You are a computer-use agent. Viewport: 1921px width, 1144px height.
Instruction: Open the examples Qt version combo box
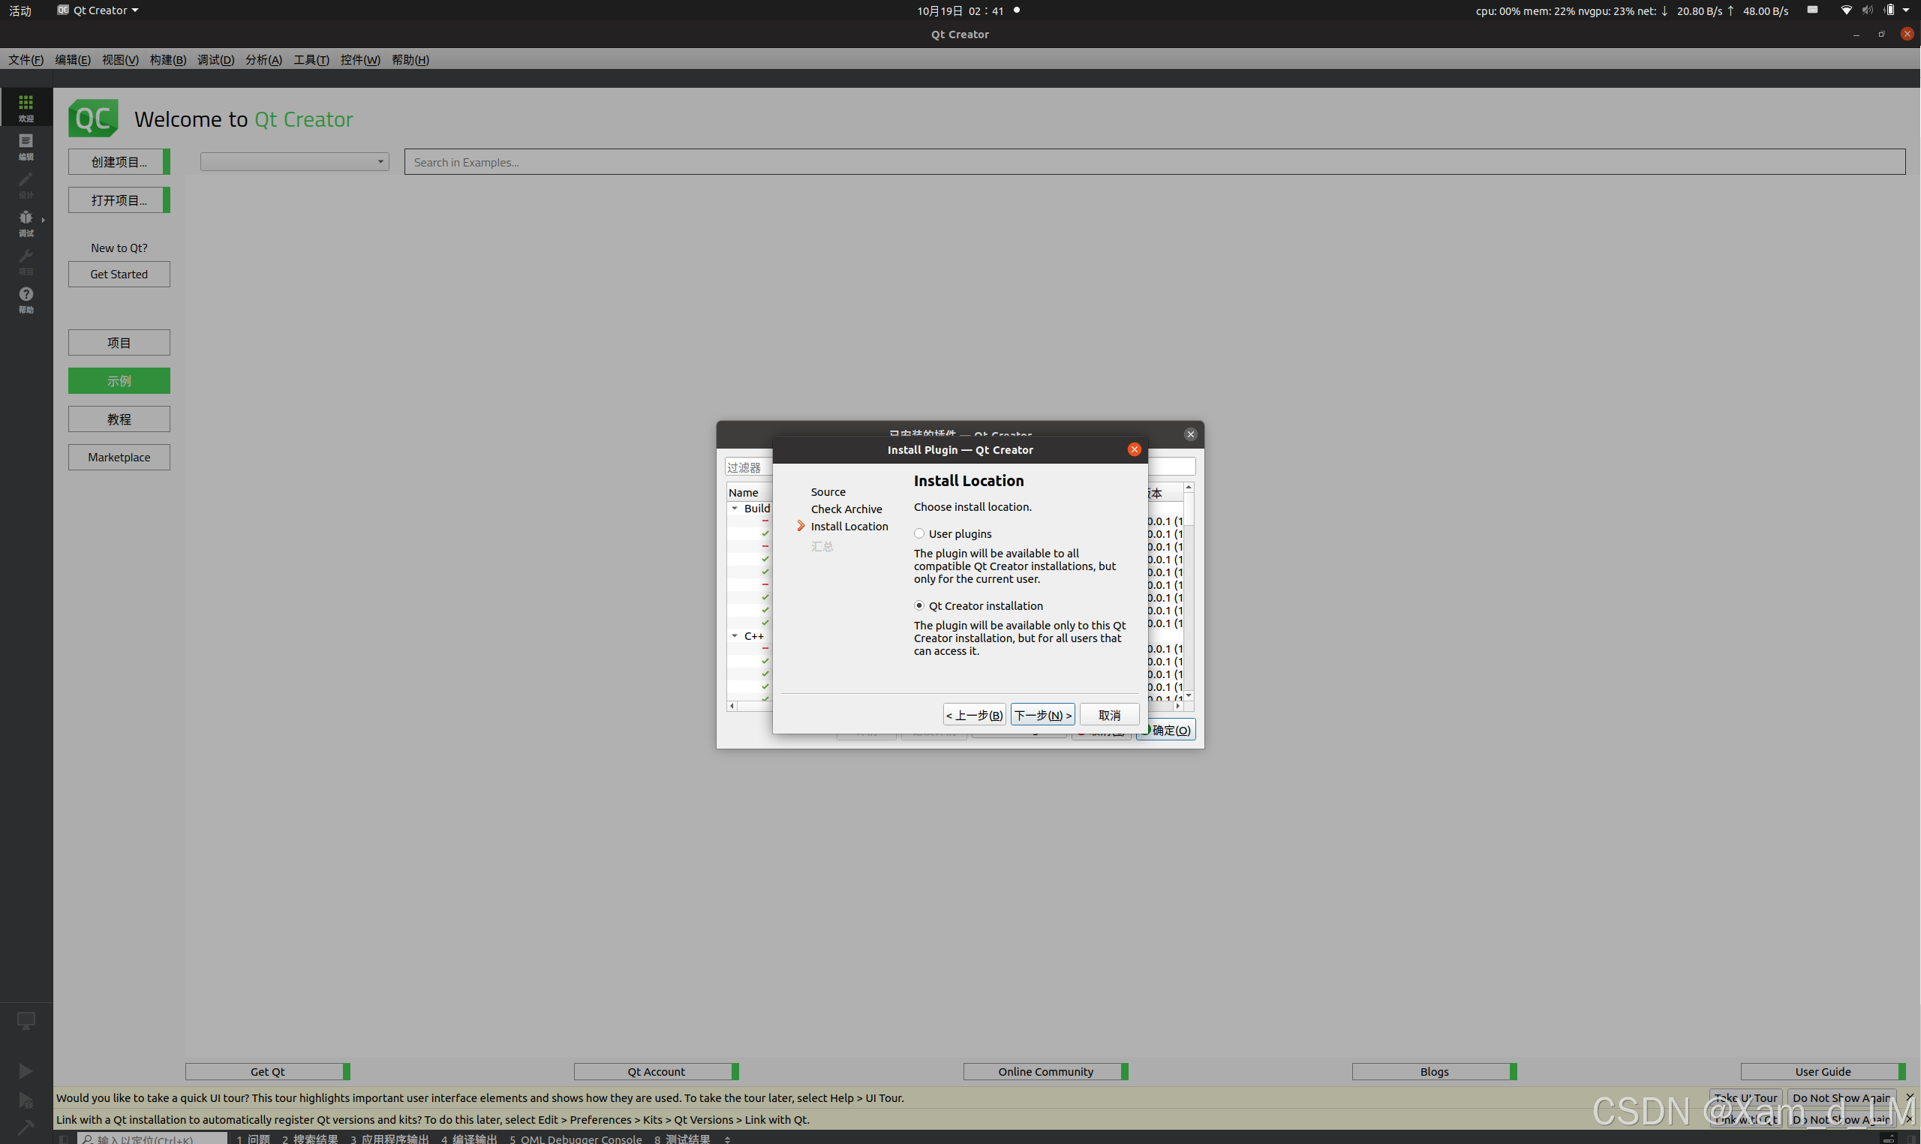tap(294, 162)
